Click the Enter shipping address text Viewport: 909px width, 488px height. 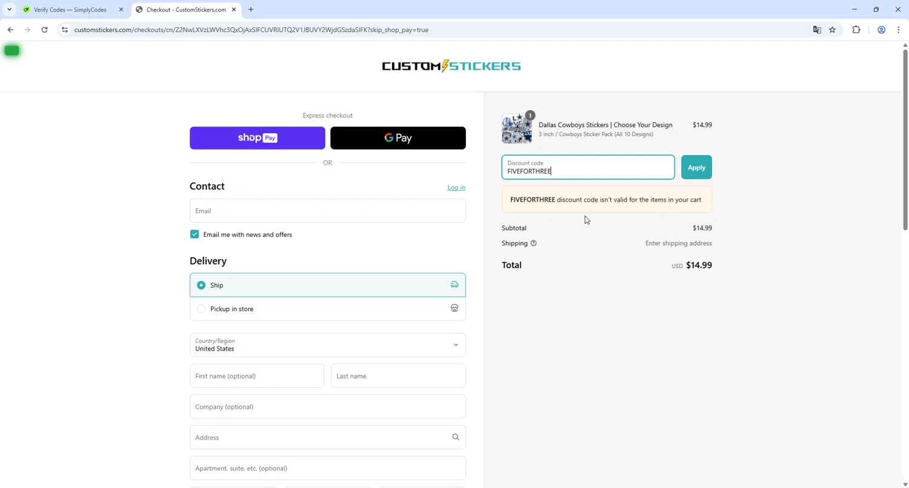click(x=679, y=243)
